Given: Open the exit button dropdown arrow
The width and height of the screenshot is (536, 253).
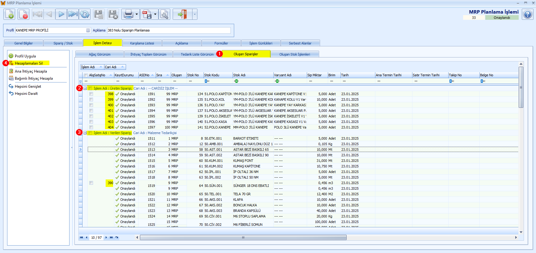Looking at the screenshot, I should click(195, 14).
